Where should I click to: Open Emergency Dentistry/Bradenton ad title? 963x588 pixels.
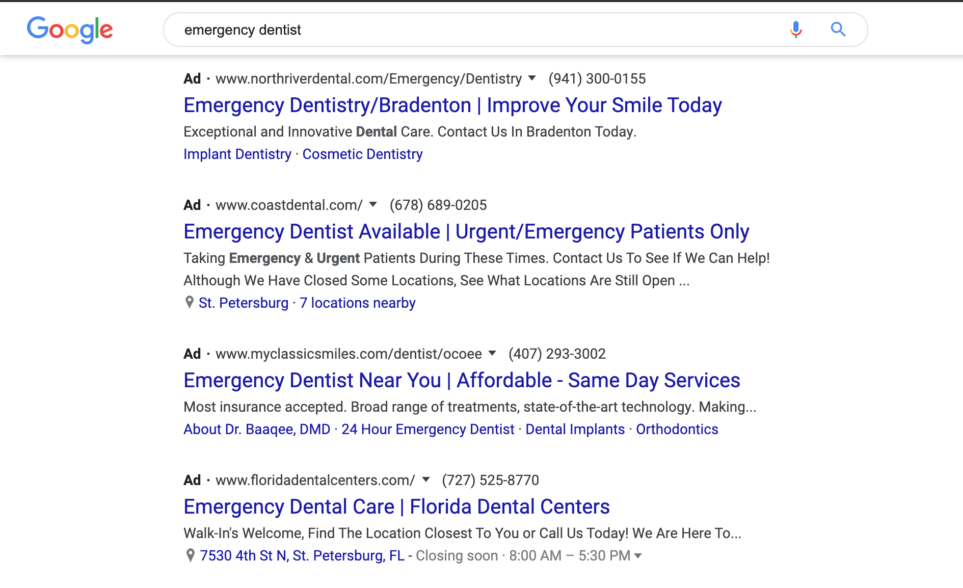(452, 105)
